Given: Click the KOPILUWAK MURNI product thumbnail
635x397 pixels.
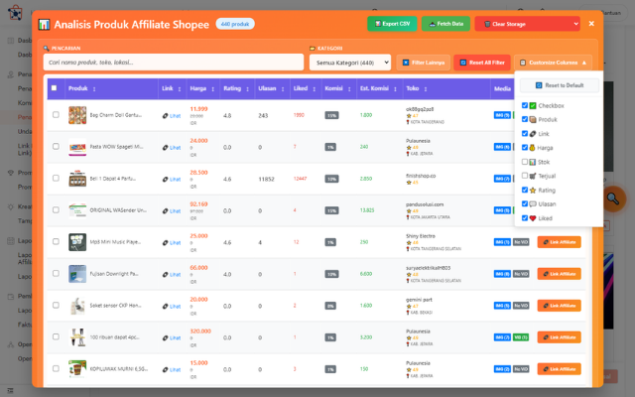Looking at the screenshot, I should 77,369.
